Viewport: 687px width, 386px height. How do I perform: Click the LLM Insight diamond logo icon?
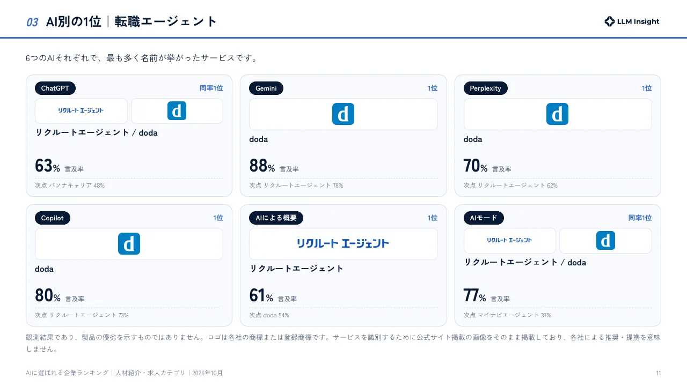609,21
